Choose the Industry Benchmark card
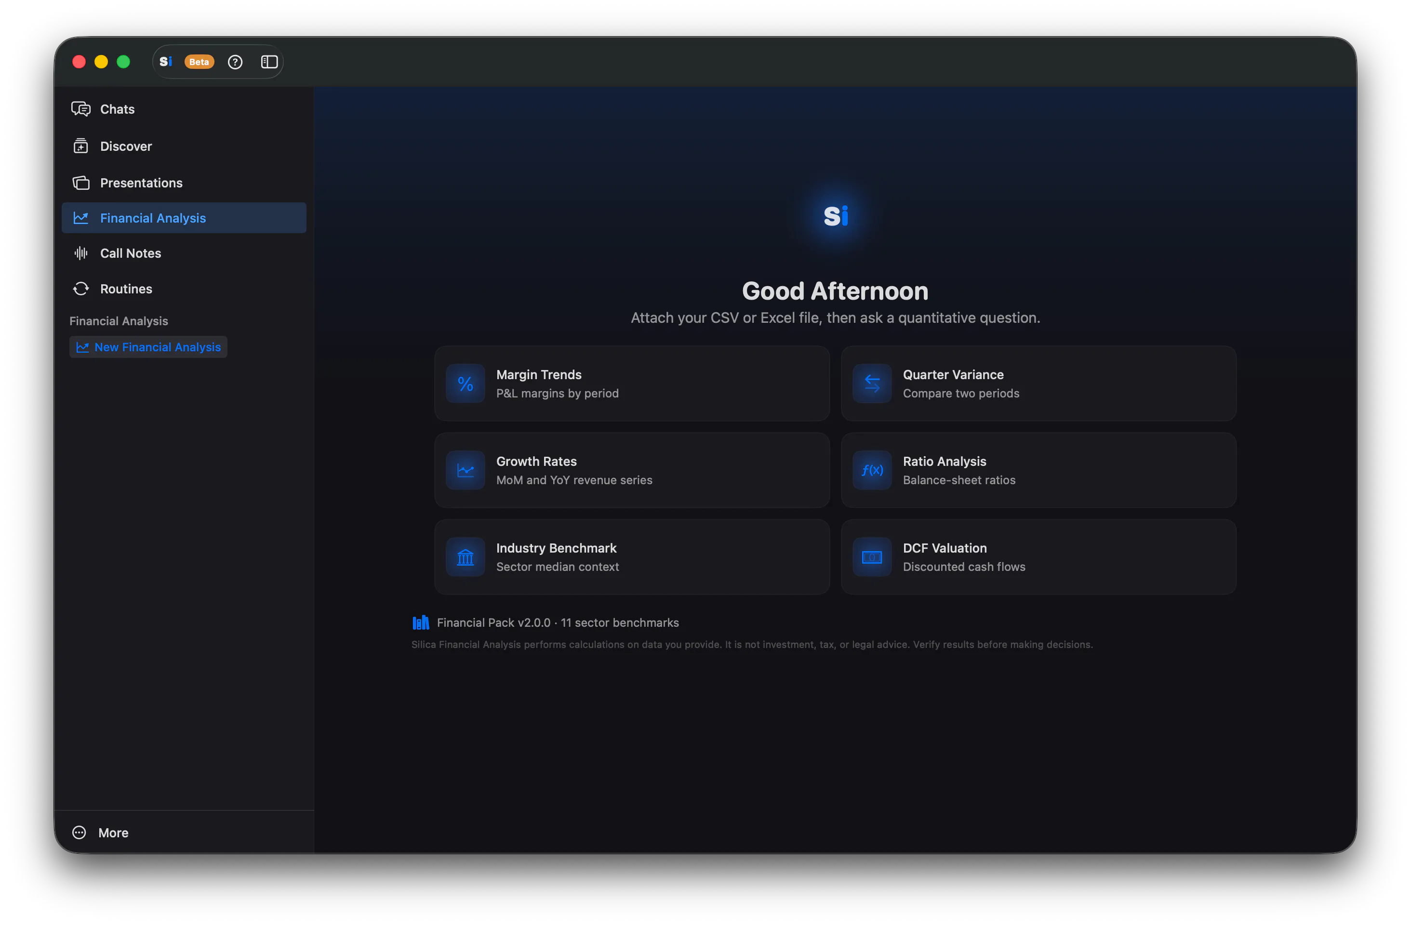This screenshot has height=925, width=1411. [632, 557]
